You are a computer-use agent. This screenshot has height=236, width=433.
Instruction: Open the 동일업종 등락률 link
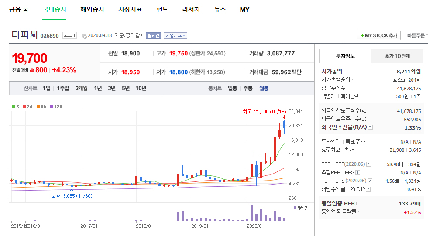340,212
